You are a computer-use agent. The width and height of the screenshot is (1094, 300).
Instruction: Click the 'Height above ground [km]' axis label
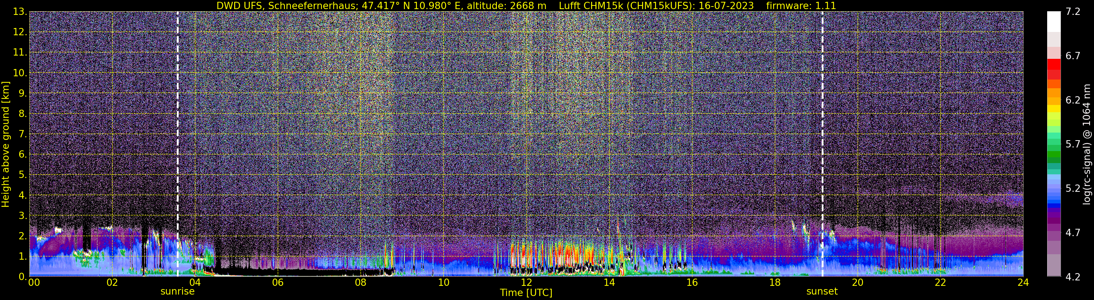5,145
